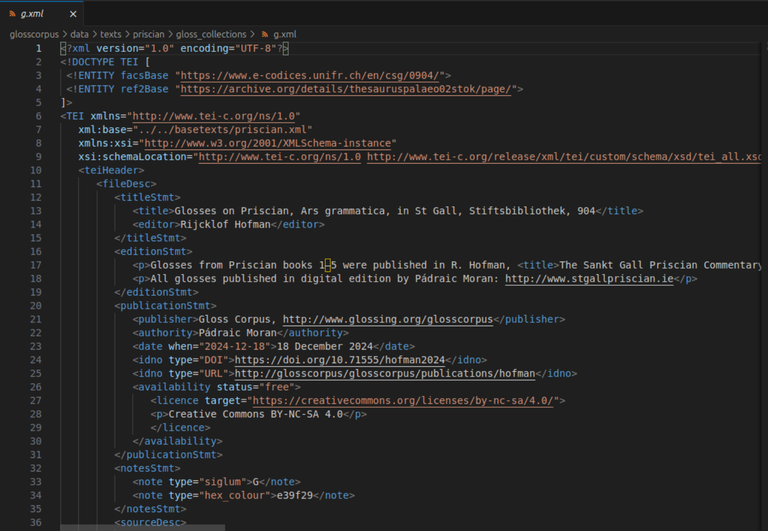The image size is (768, 531).
Task: Open the xmlns tei-c.org/ns/1.0 link on line 6
Action: (213, 116)
